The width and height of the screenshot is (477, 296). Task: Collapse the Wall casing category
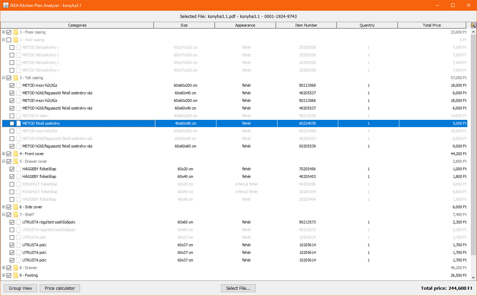pos(3,40)
